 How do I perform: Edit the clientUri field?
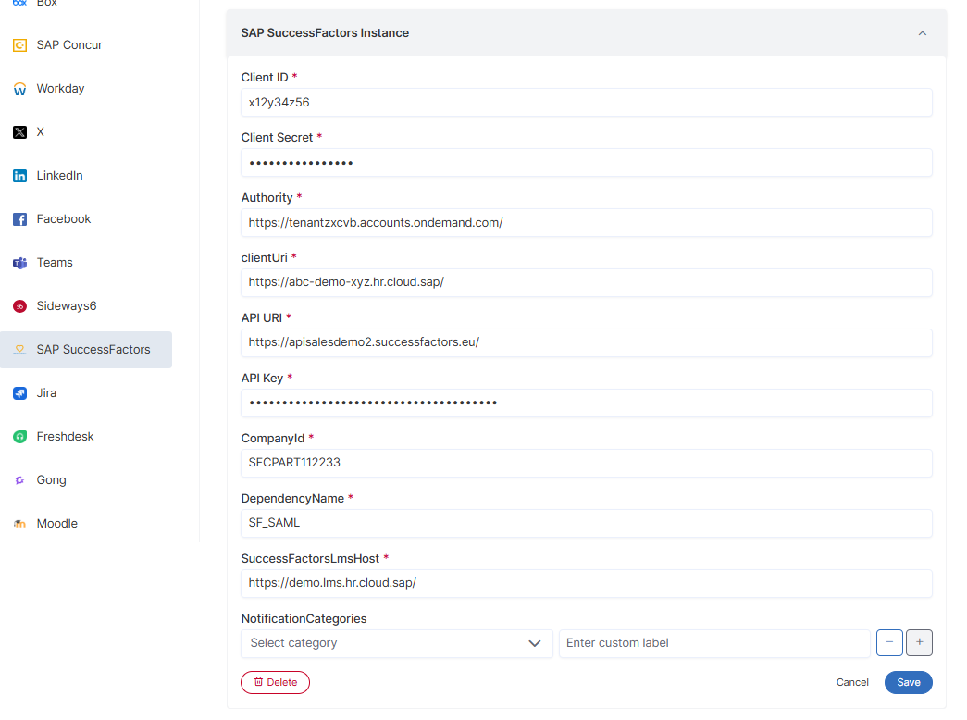(587, 282)
